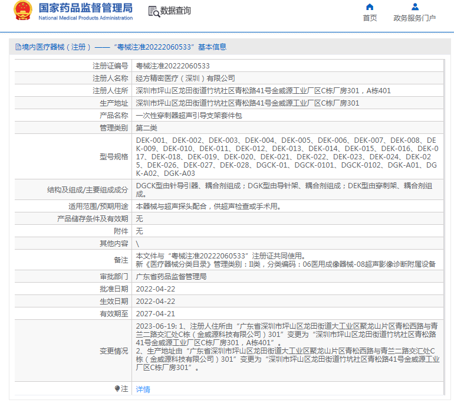Click the 批准日期 value 2022-04-22
454x406 pixels.
156,289
